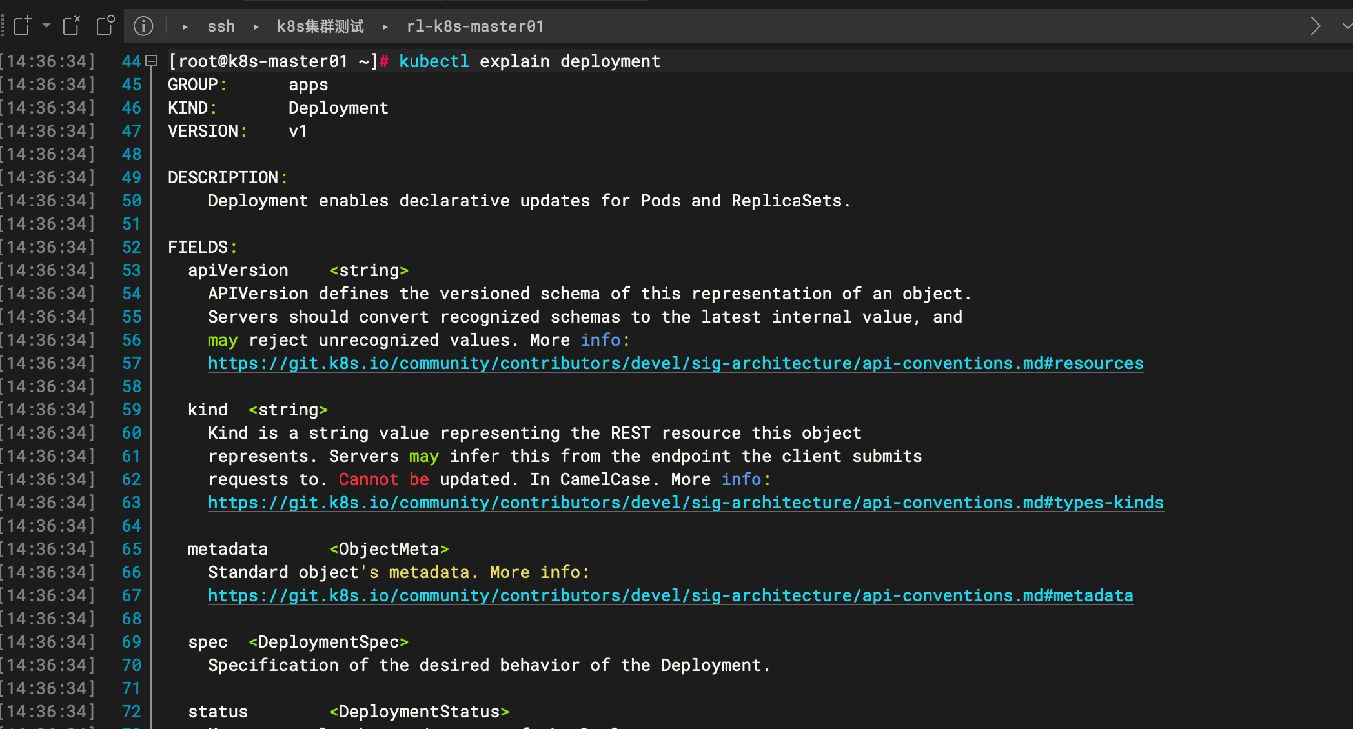
Task: Click the new tab plus icon
Action: pyautogui.click(x=23, y=26)
